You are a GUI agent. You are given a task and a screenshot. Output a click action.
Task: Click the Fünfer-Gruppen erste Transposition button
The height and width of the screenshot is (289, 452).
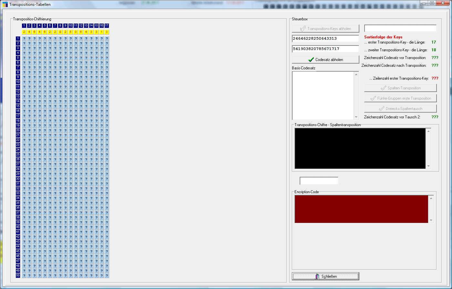coord(400,98)
